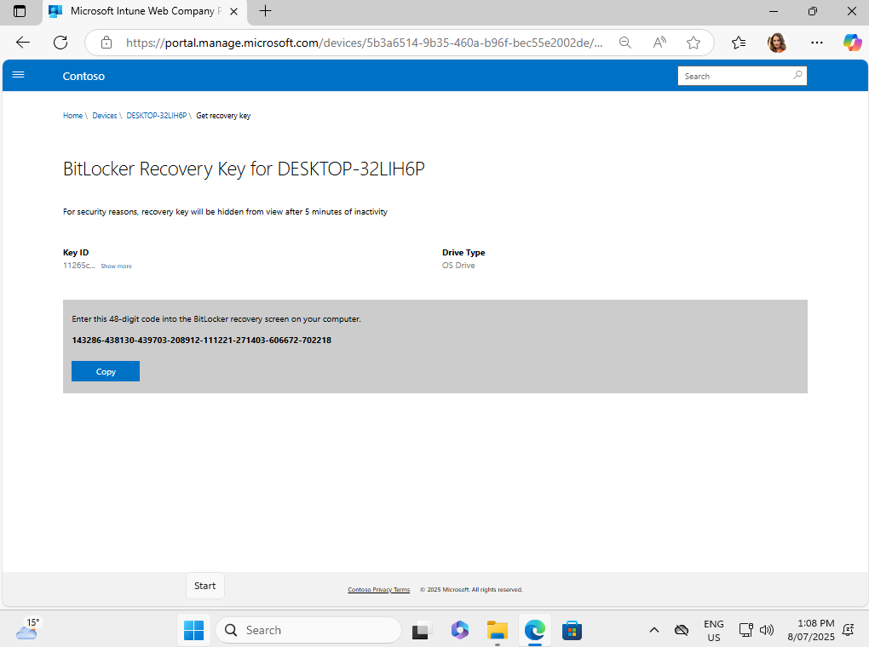Open the Copilot icon in Edge toolbar
The width and height of the screenshot is (869, 647).
coord(852,43)
